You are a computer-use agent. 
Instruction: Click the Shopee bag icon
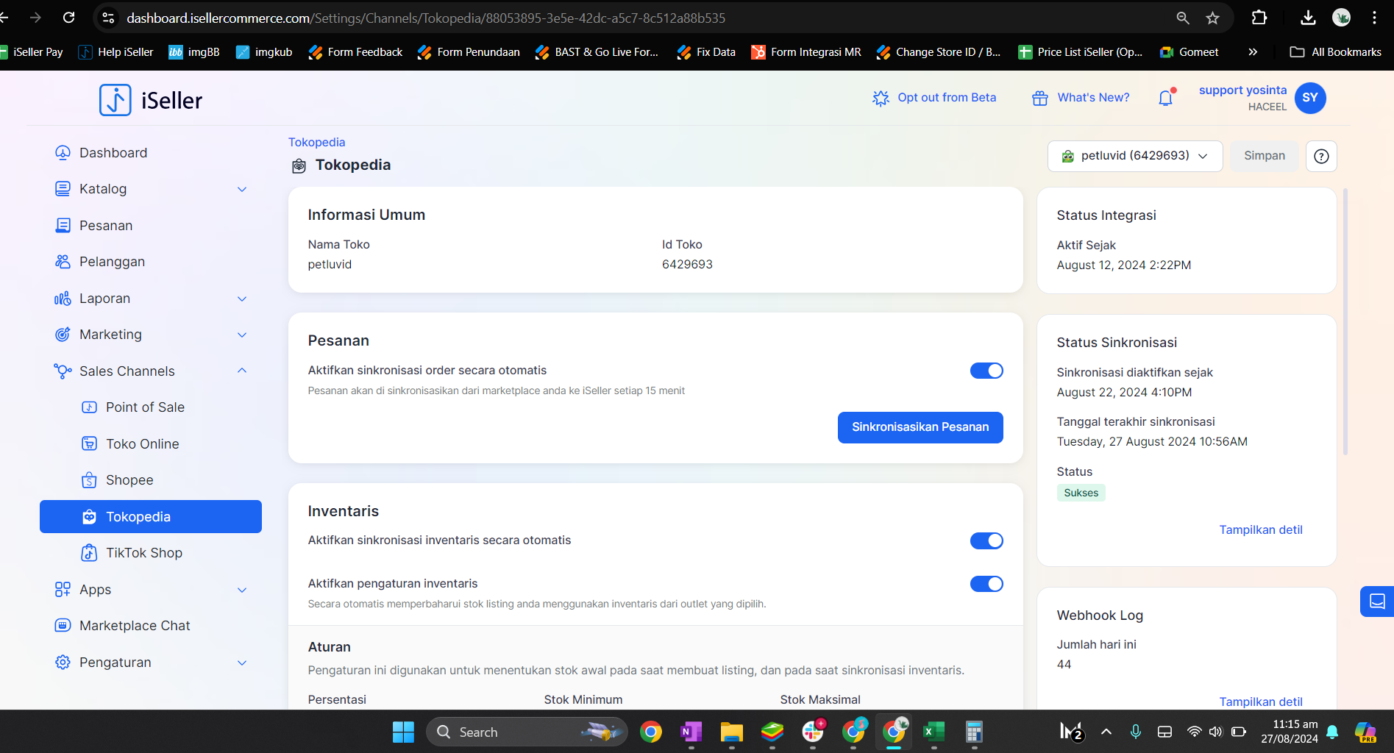[89, 479]
